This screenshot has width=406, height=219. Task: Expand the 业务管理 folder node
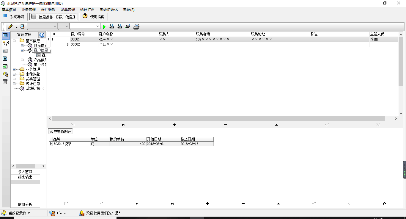pos(14,69)
